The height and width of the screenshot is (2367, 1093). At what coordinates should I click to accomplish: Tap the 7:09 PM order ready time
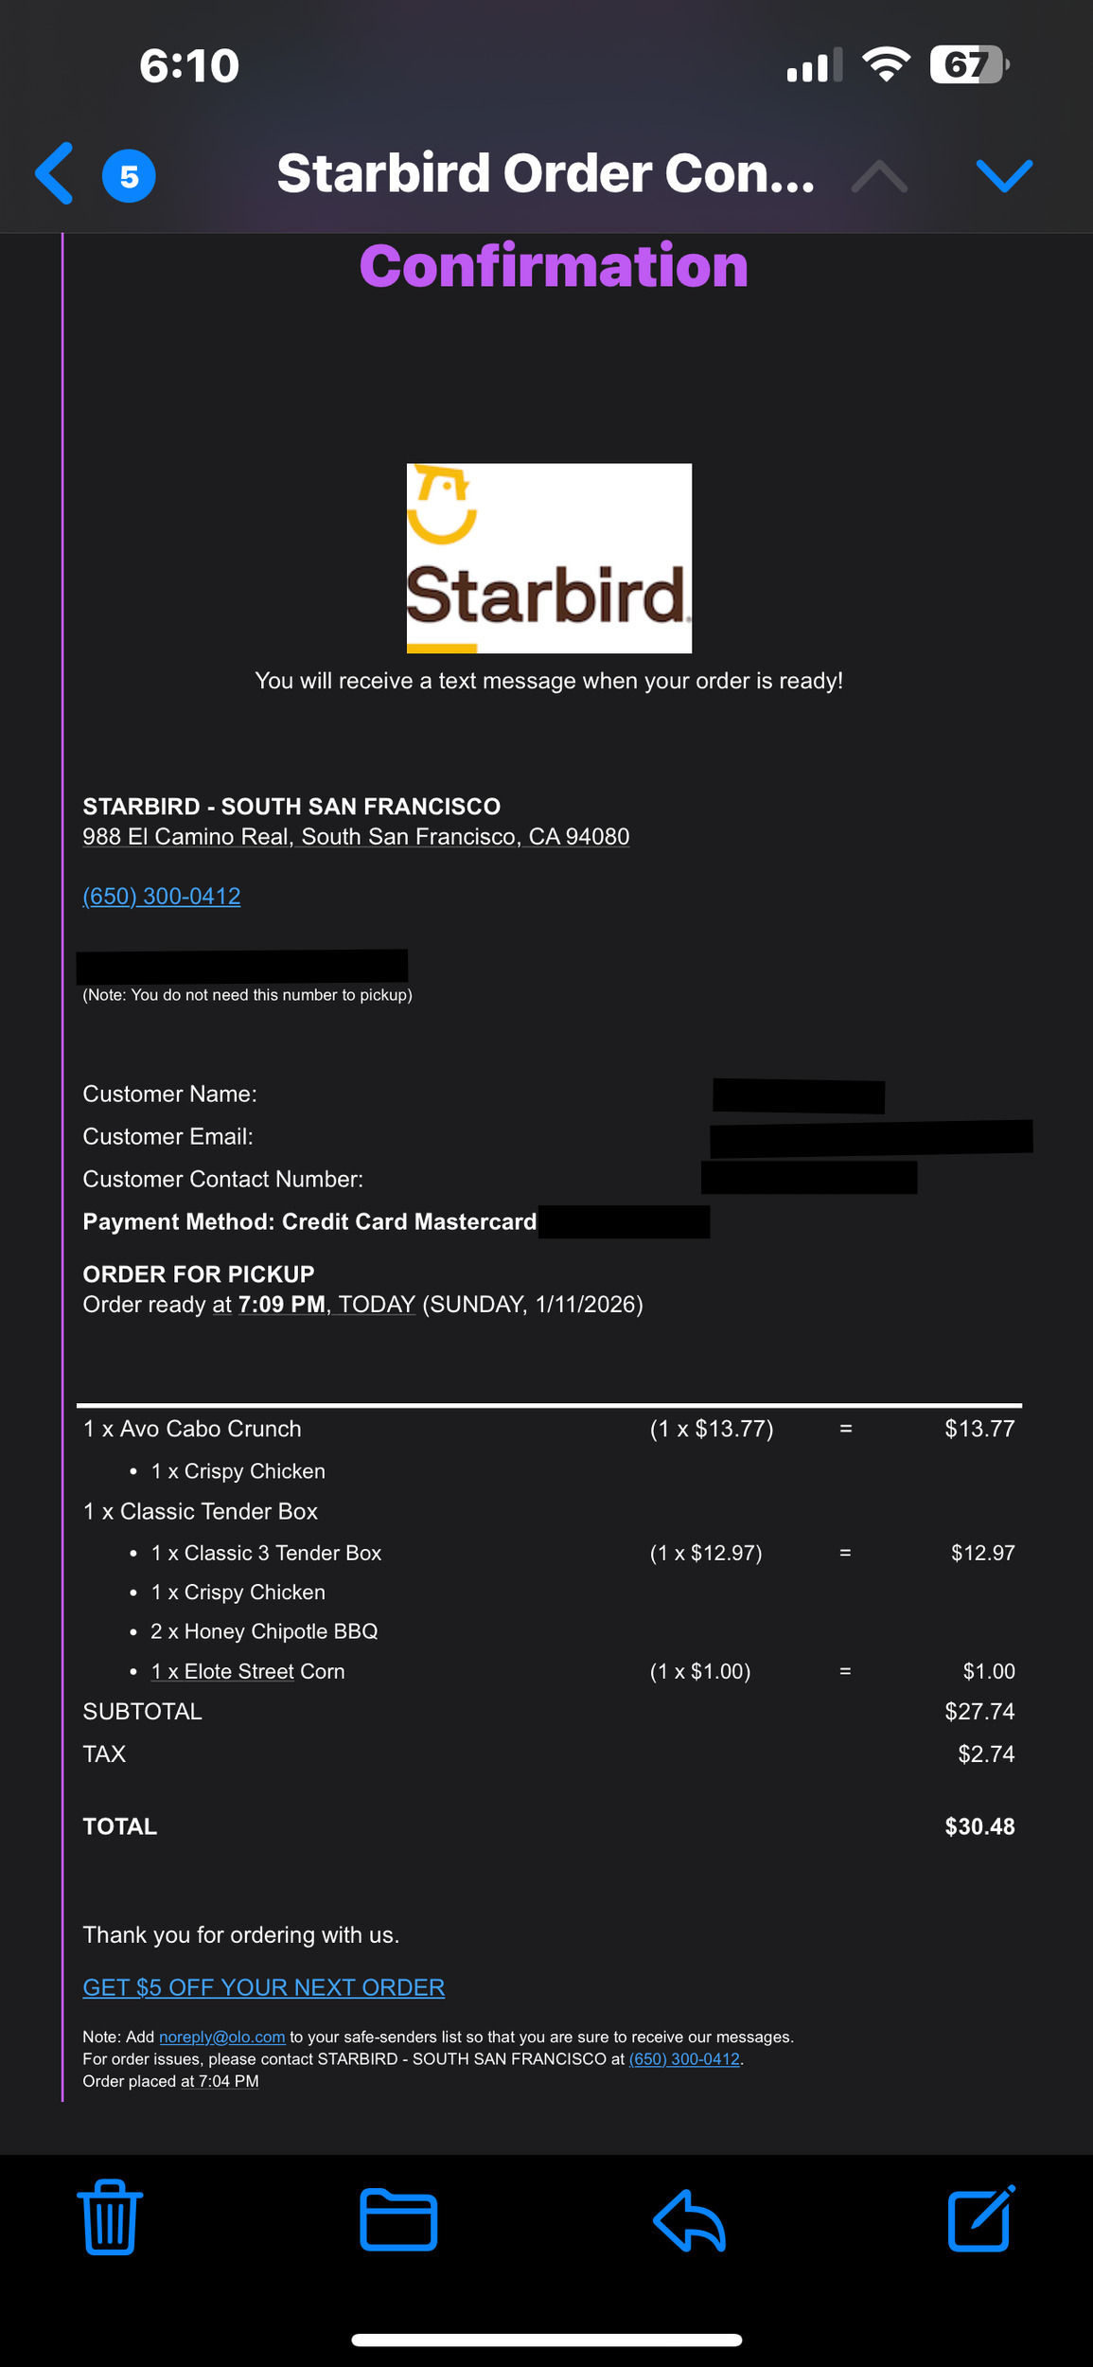coord(281,1305)
